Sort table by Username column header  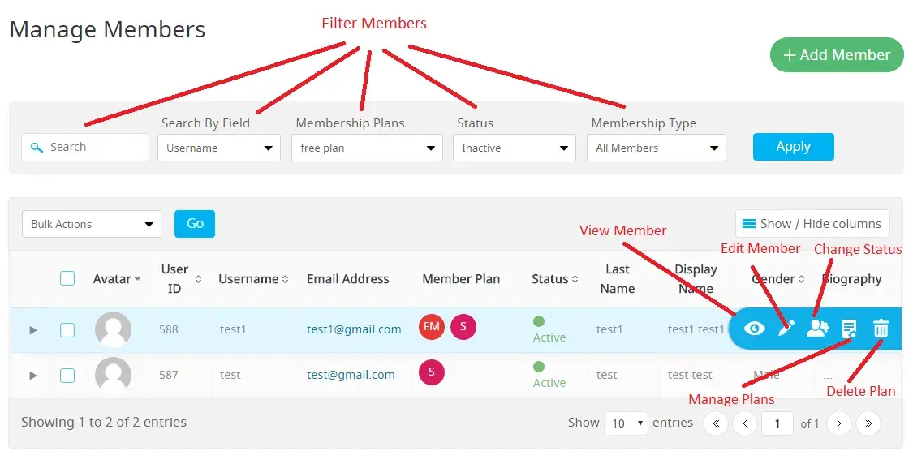pos(253,278)
